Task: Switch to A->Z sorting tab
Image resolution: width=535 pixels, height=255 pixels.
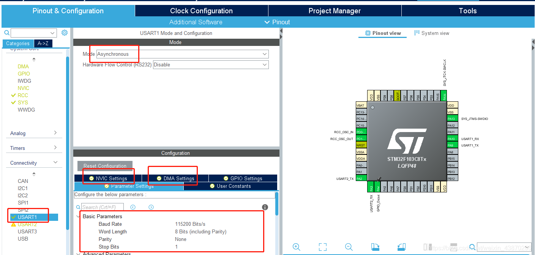Action: click(43, 43)
